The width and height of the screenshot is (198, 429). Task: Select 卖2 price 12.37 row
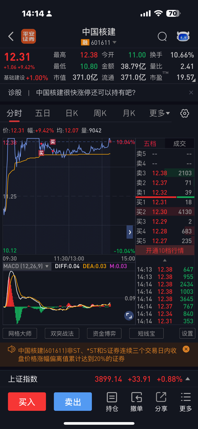click(x=165, y=183)
